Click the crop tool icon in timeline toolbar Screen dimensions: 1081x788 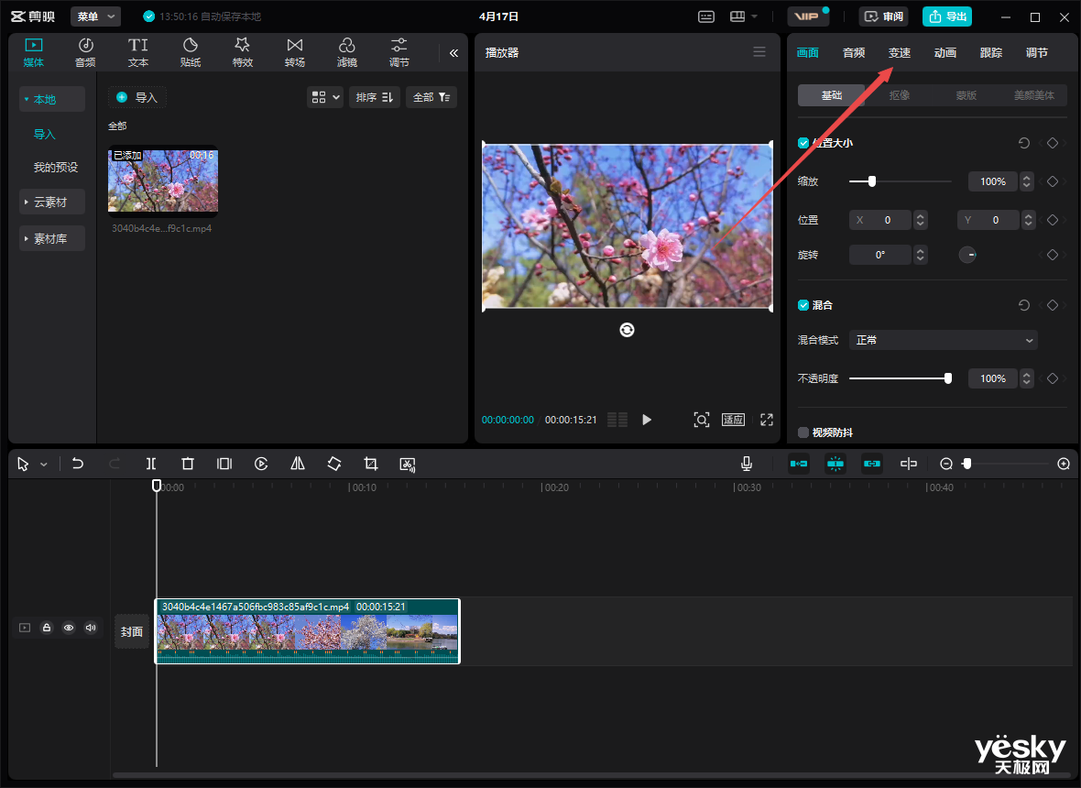(371, 464)
